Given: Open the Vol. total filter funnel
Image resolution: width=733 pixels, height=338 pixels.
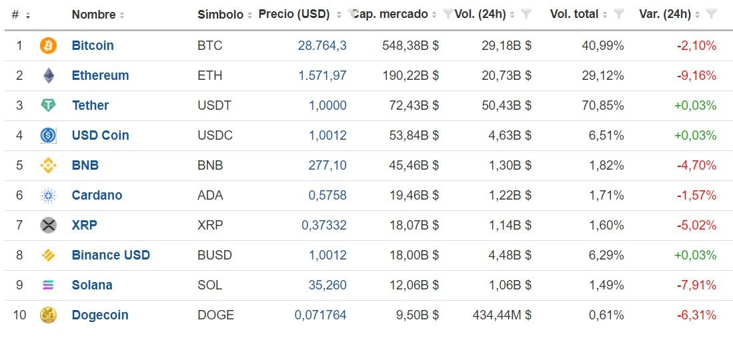Looking at the screenshot, I should pos(618,14).
